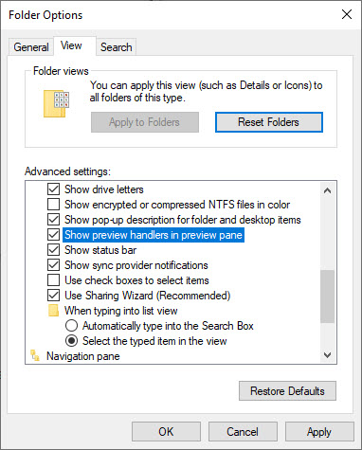362x450 pixels.
Task: Open the Search tab
Action: tap(117, 47)
